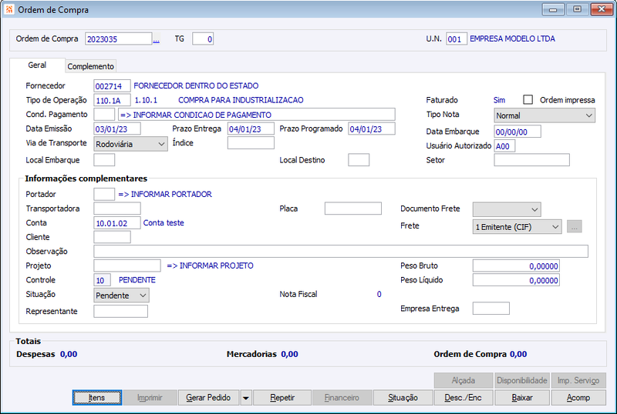Click the TG field
This screenshot has height=414, width=617.
(203, 39)
